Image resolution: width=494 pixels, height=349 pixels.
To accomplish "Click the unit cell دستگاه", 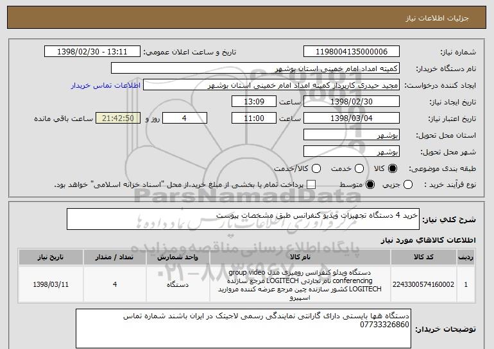I will [178, 284].
